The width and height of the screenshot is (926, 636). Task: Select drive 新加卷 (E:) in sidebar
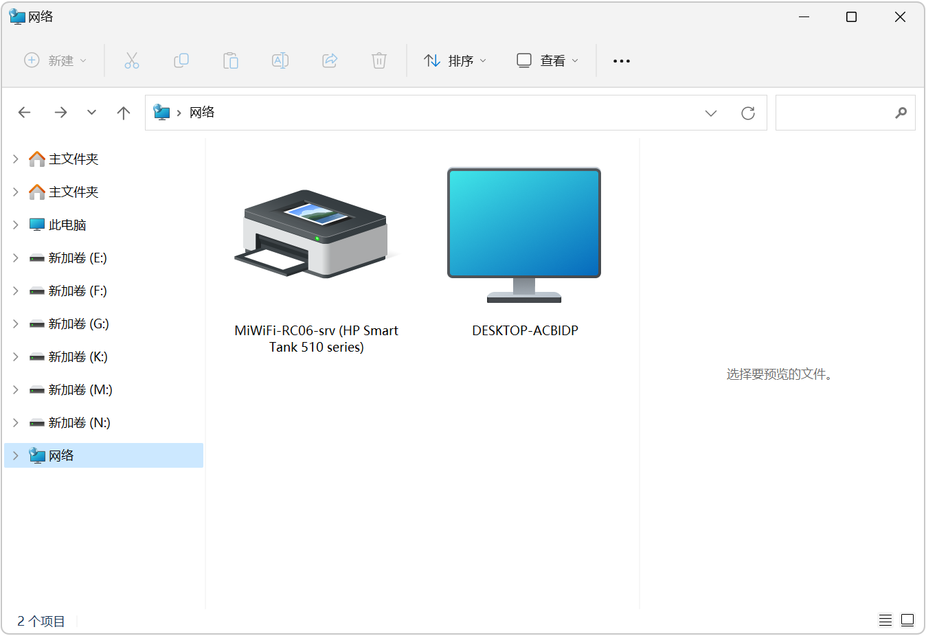[104, 258]
